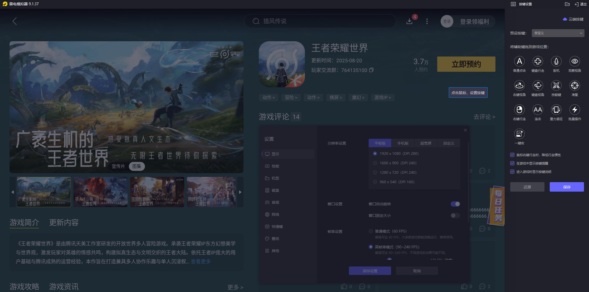Screen dimensions: 589x292
Task: Switch to the 更新内容 tab
Action: 64,223
